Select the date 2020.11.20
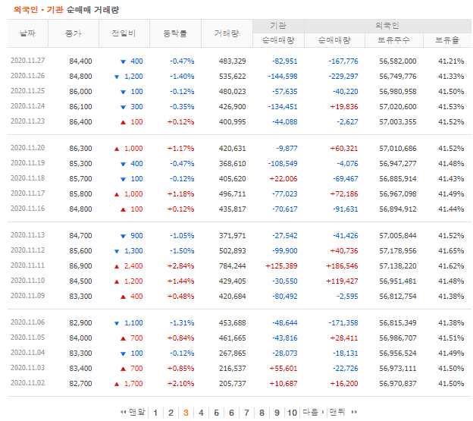 [x=27, y=148]
